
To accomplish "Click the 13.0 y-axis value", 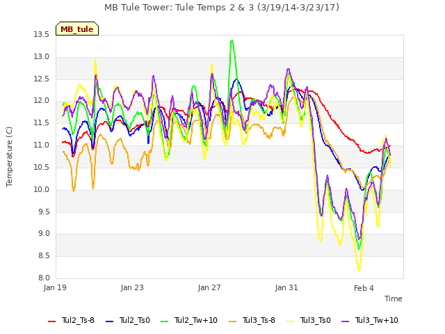I will point(42,57).
